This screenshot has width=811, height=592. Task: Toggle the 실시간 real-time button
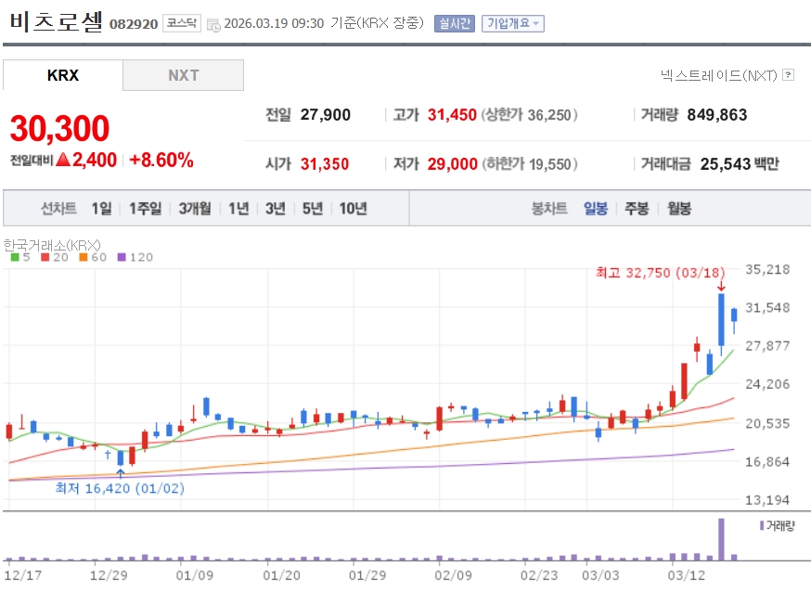point(454,23)
